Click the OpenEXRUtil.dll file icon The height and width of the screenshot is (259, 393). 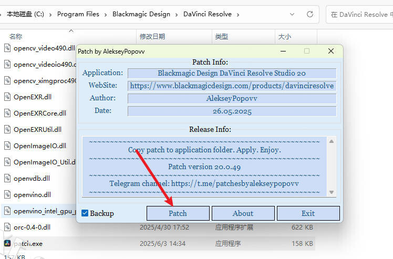pyautogui.click(x=7, y=129)
